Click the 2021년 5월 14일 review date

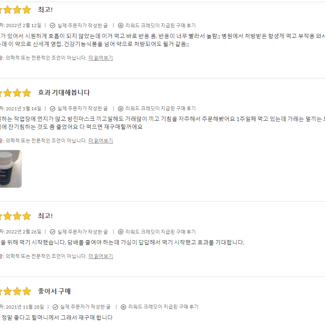tap(23, 109)
